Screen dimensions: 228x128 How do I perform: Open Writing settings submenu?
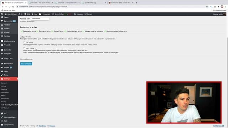click(4, 86)
